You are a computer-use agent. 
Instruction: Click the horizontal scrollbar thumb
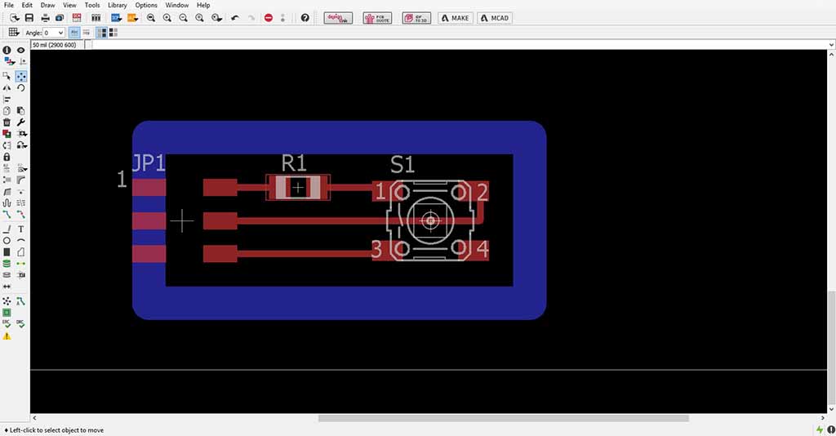point(503,418)
